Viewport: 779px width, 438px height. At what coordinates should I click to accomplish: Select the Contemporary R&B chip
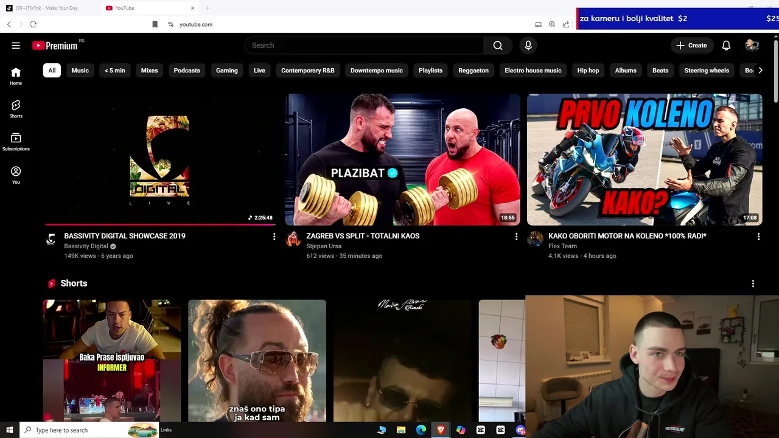tap(307, 71)
